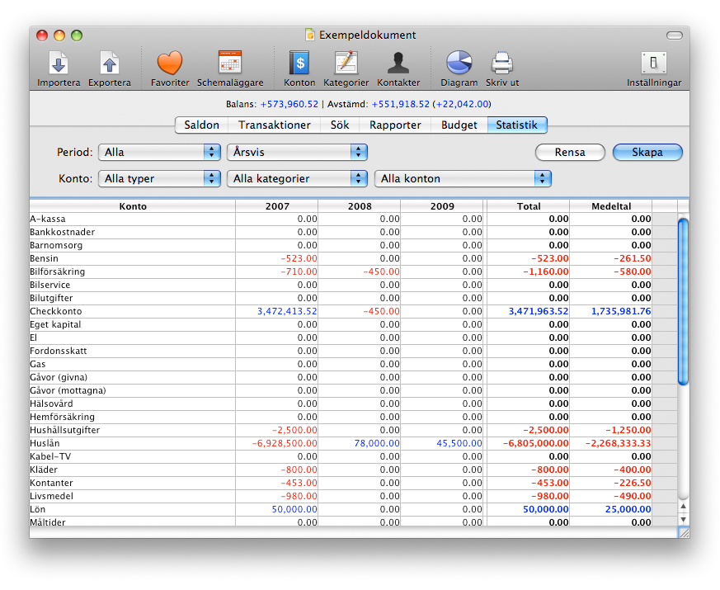Click the Total column header
The height and width of the screenshot is (590, 720).
529,206
